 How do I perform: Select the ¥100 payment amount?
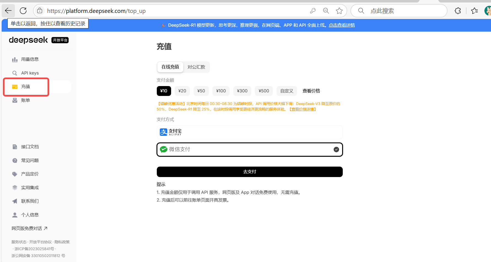(221, 91)
